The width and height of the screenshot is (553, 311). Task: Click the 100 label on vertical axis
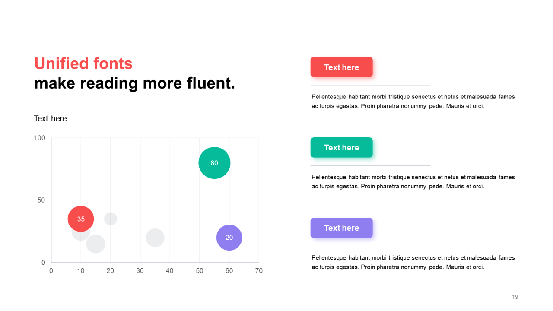pyautogui.click(x=40, y=138)
